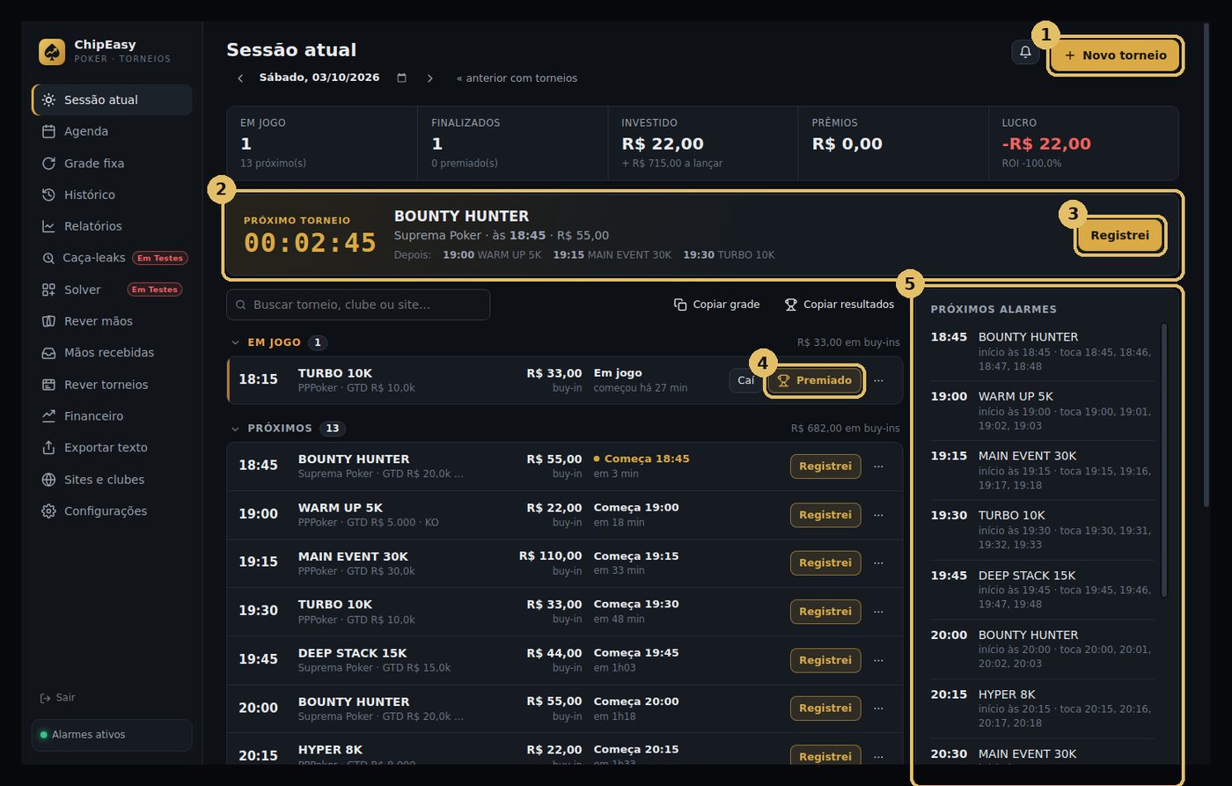Open Histórico in sidebar
1232x786 pixels.
click(x=112, y=195)
